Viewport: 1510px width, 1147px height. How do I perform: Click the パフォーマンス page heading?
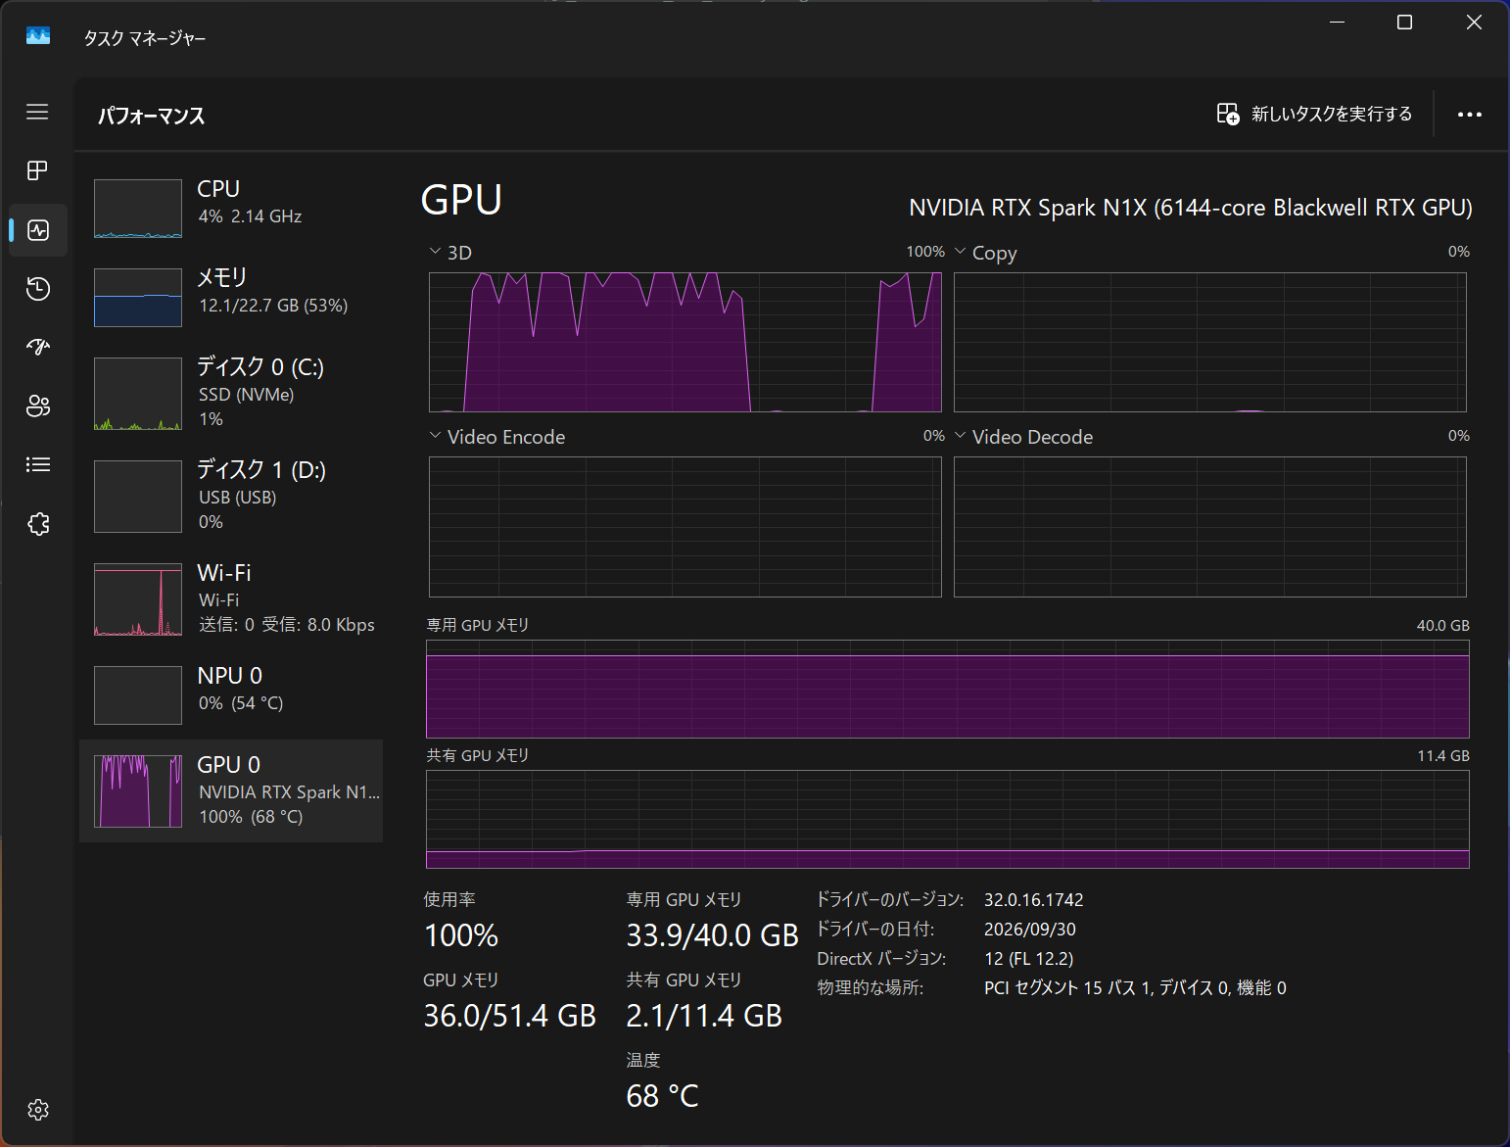[x=152, y=116]
